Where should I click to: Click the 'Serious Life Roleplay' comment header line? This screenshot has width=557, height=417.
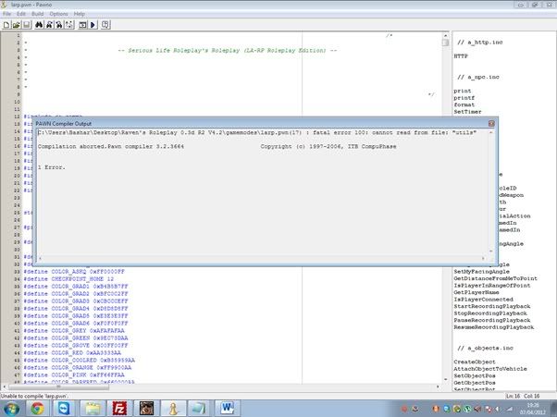228,51
